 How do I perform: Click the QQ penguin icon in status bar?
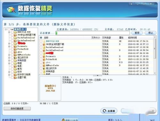click(x=63, y=120)
